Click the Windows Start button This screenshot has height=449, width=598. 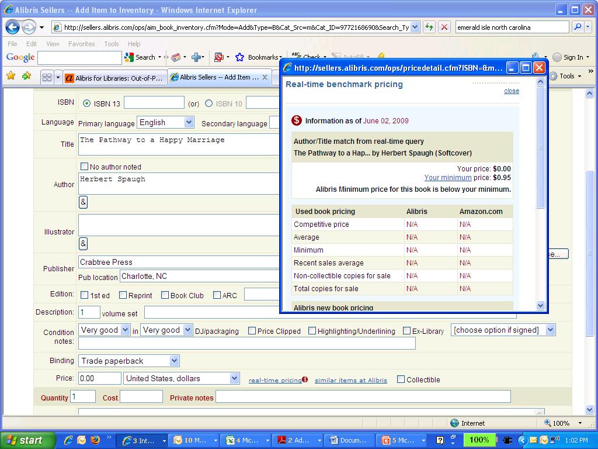pyautogui.click(x=27, y=440)
